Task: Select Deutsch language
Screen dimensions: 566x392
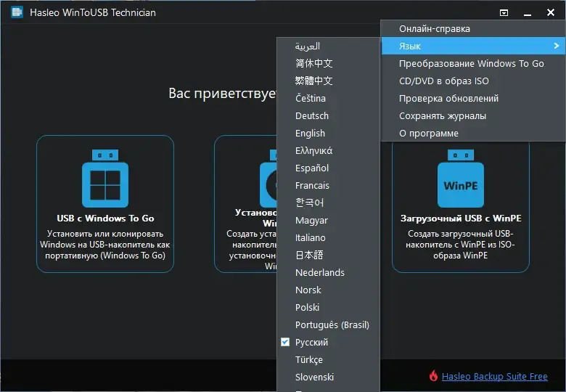Action: point(328,115)
